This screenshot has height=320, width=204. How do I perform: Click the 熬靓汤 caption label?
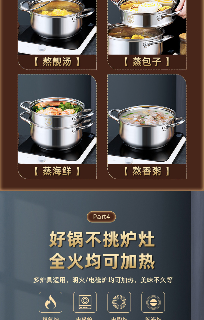pyautogui.click(x=57, y=62)
